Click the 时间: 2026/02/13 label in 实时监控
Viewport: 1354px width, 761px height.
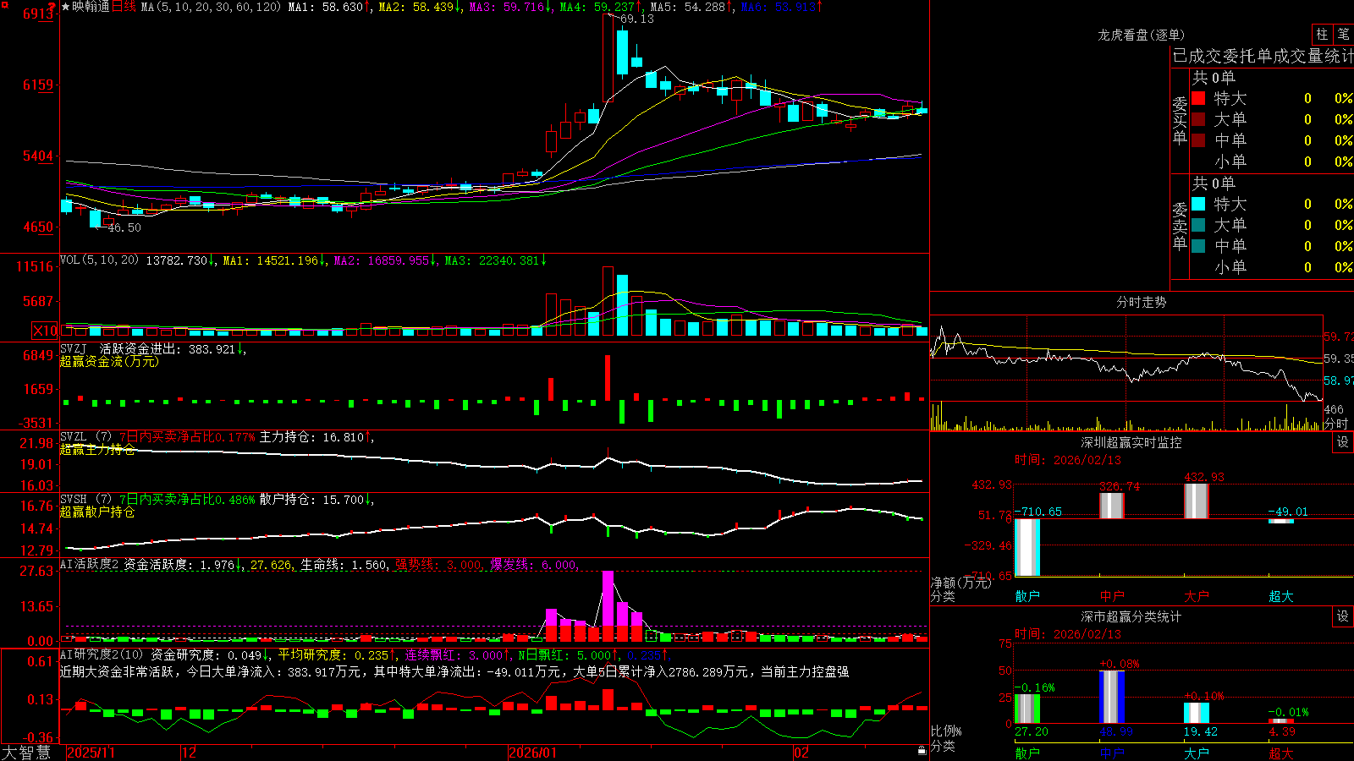(x=1068, y=460)
